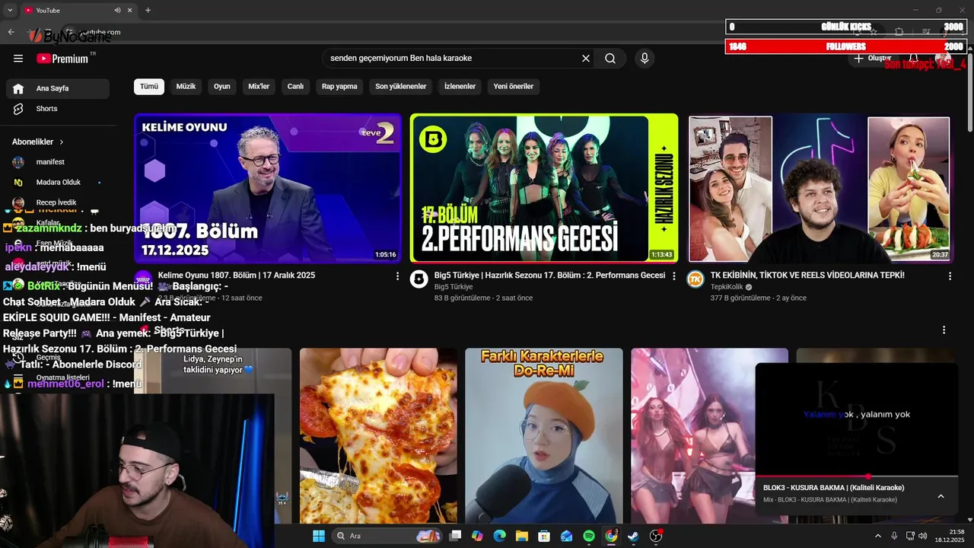Click the magnifier search button

(610, 59)
